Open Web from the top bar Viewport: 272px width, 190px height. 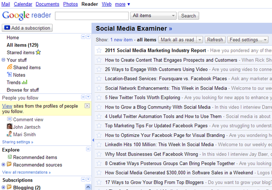[107, 4]
